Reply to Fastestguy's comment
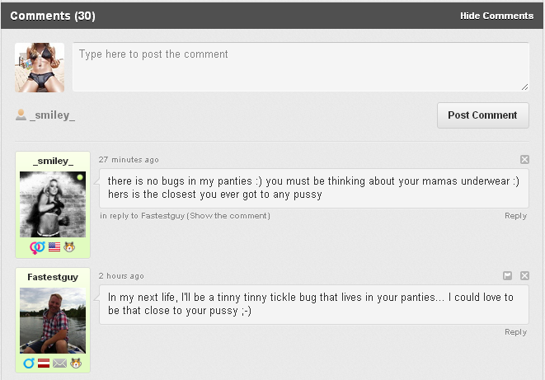Screen dimensions: 545x380 [516, 332]
